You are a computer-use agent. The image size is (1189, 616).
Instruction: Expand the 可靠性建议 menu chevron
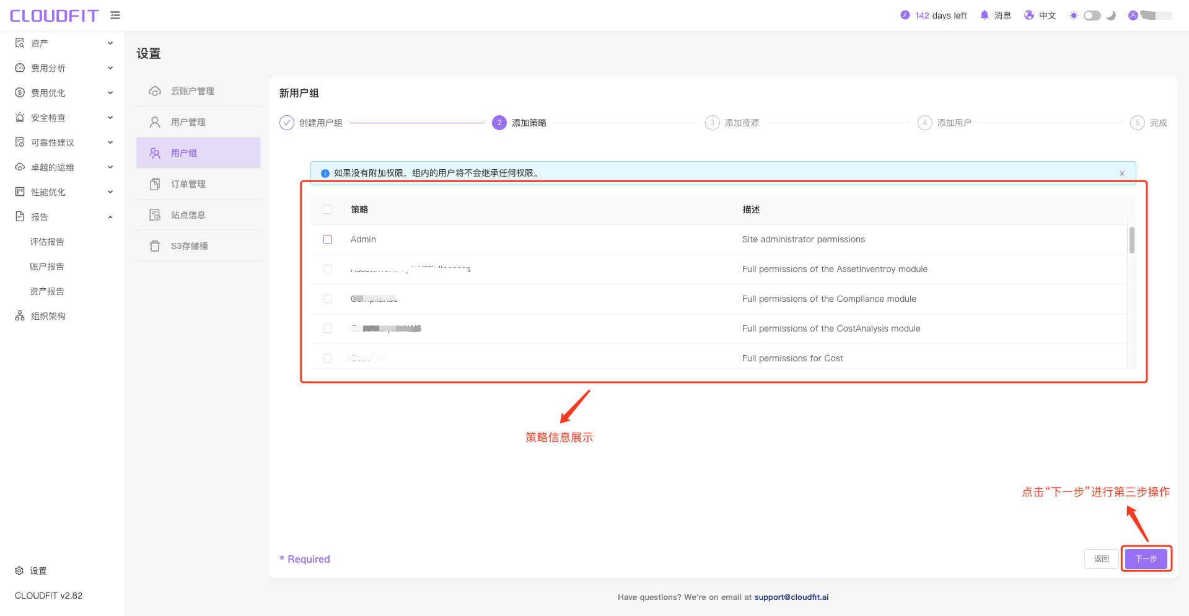110,142
